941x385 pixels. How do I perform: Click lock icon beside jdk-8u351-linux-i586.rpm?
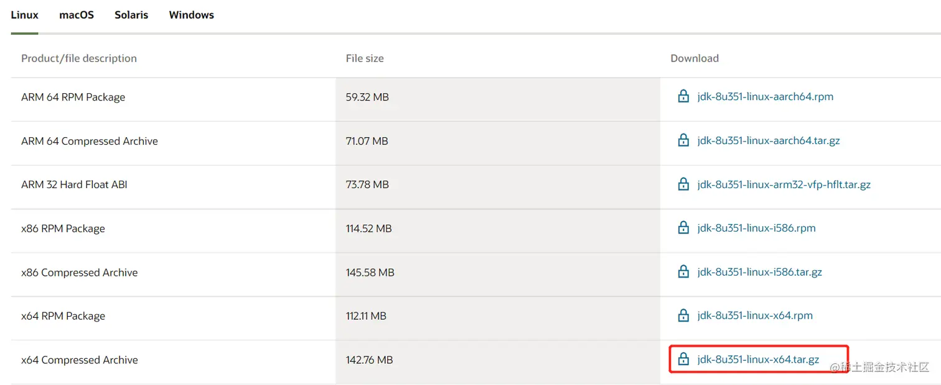pos(683,228)
